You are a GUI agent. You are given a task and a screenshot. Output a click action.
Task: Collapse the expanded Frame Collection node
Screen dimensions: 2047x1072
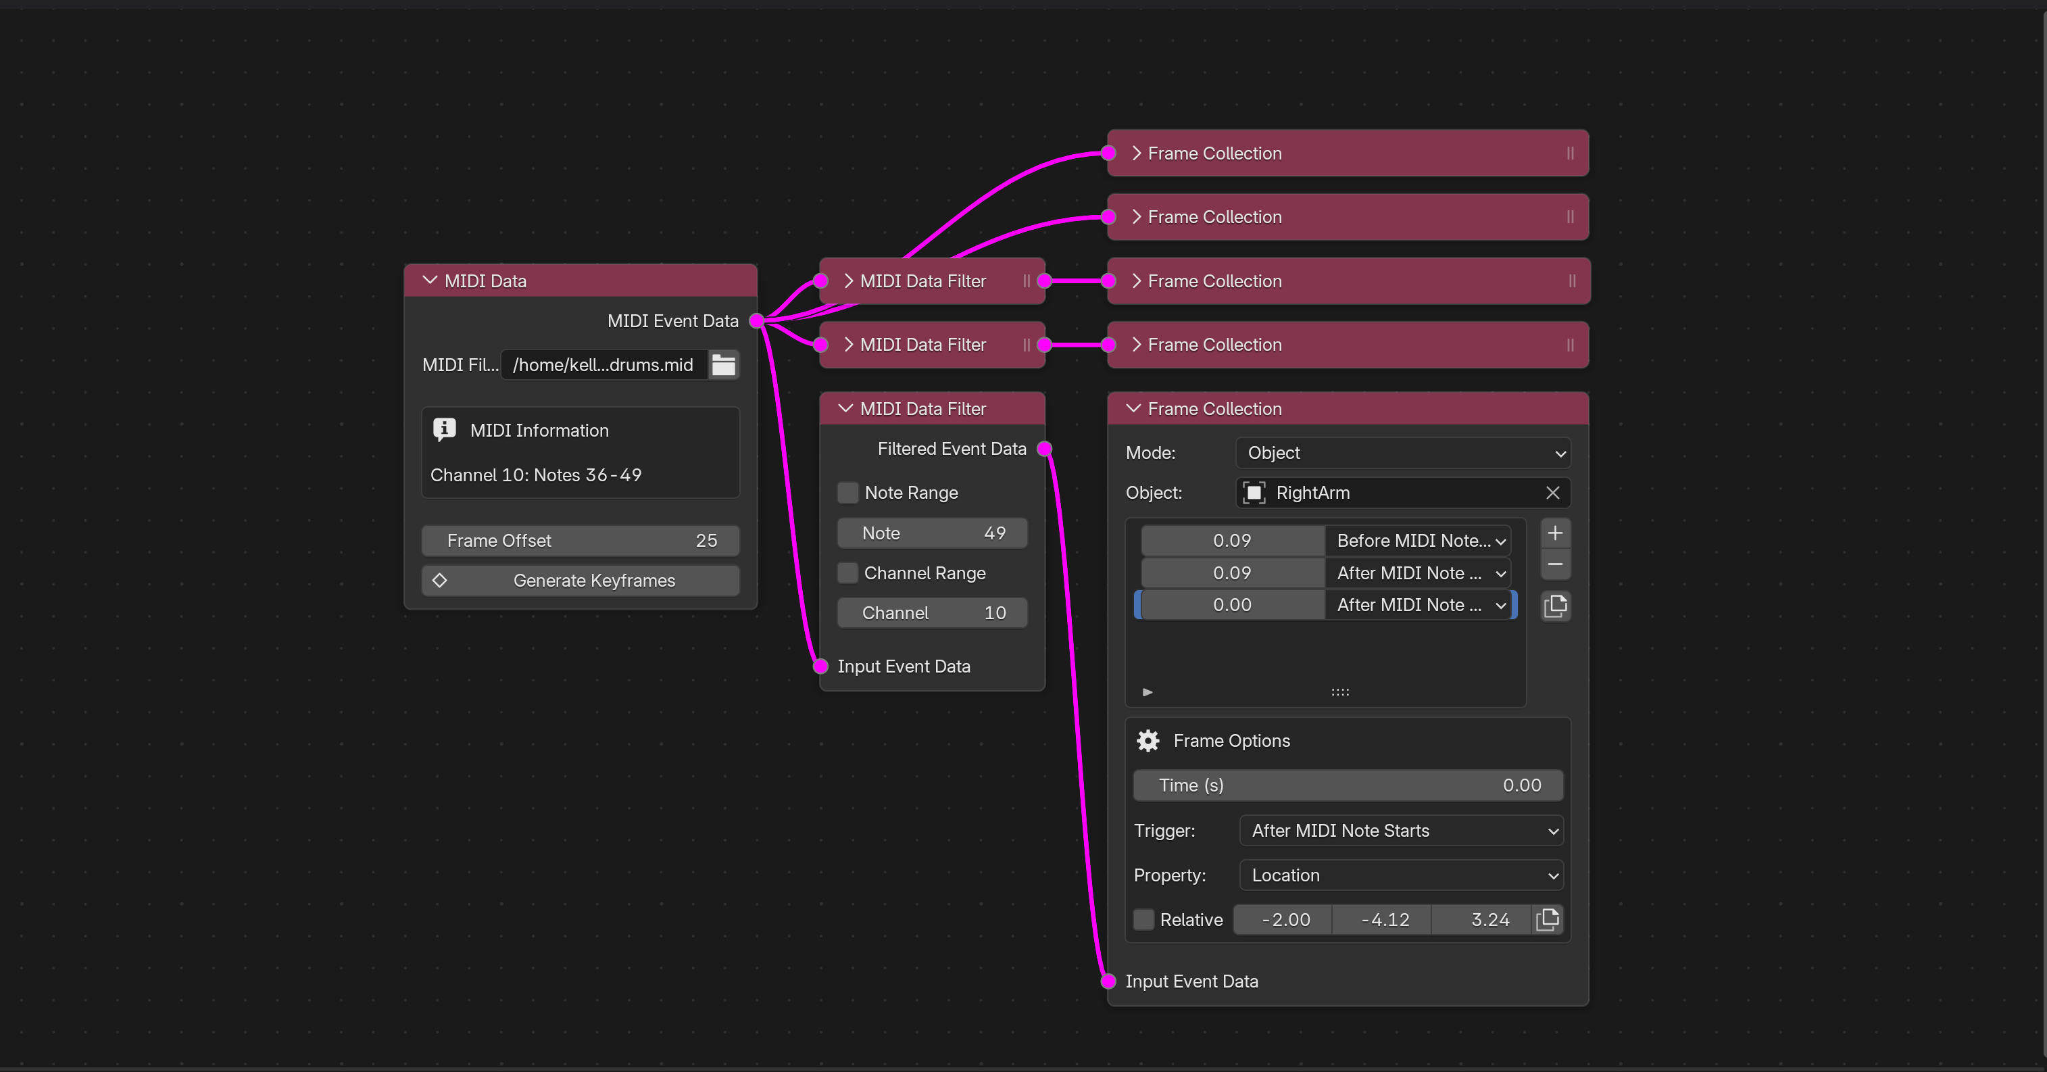(1134, 408)
